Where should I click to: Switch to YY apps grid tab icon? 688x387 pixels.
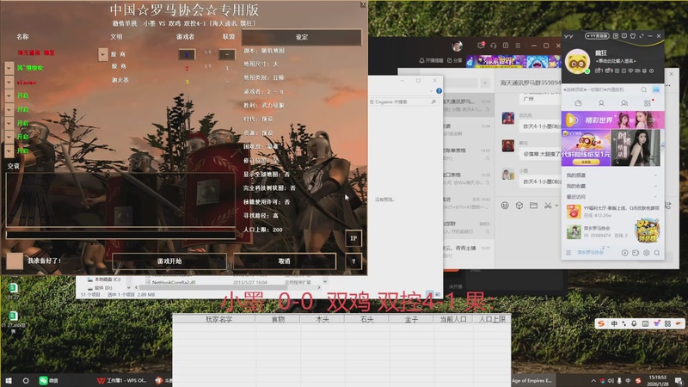coord(648,103)
